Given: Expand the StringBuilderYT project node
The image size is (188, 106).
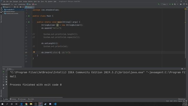Looking at the screenshot, I should 3,9.
